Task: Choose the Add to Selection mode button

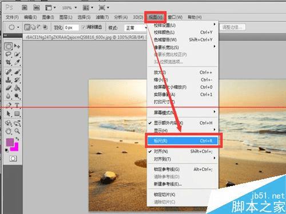Action: click(x=33, y=27)
